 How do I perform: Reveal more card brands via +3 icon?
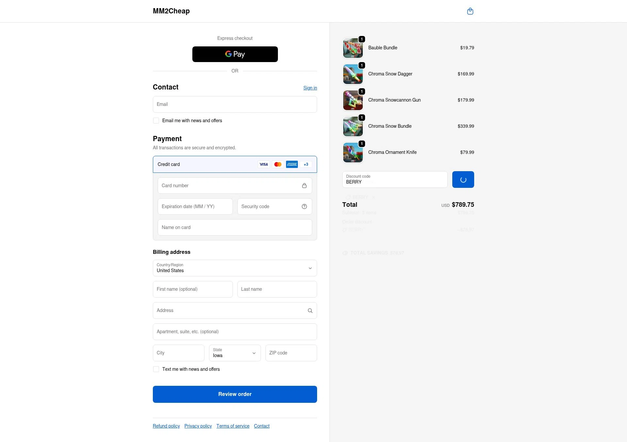[306, 164]
